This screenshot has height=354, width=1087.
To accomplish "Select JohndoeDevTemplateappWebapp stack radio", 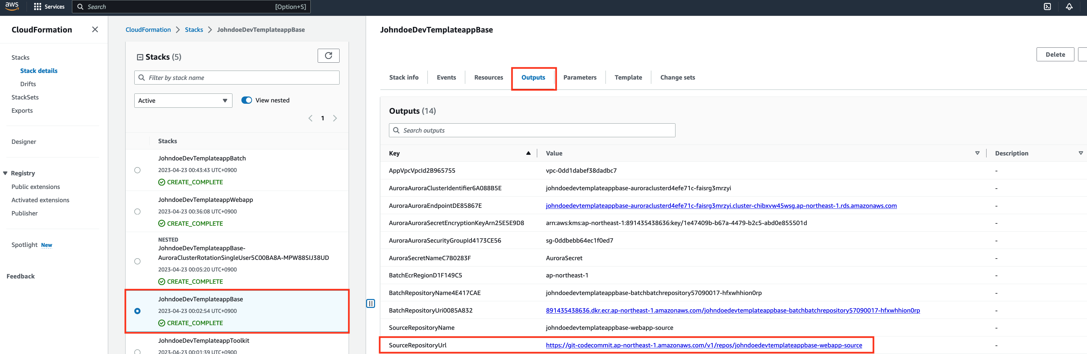I will pos(138,211).
